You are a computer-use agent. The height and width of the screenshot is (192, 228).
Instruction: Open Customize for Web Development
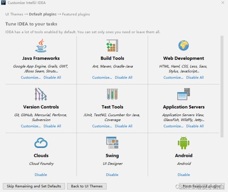tap(173, 77)
